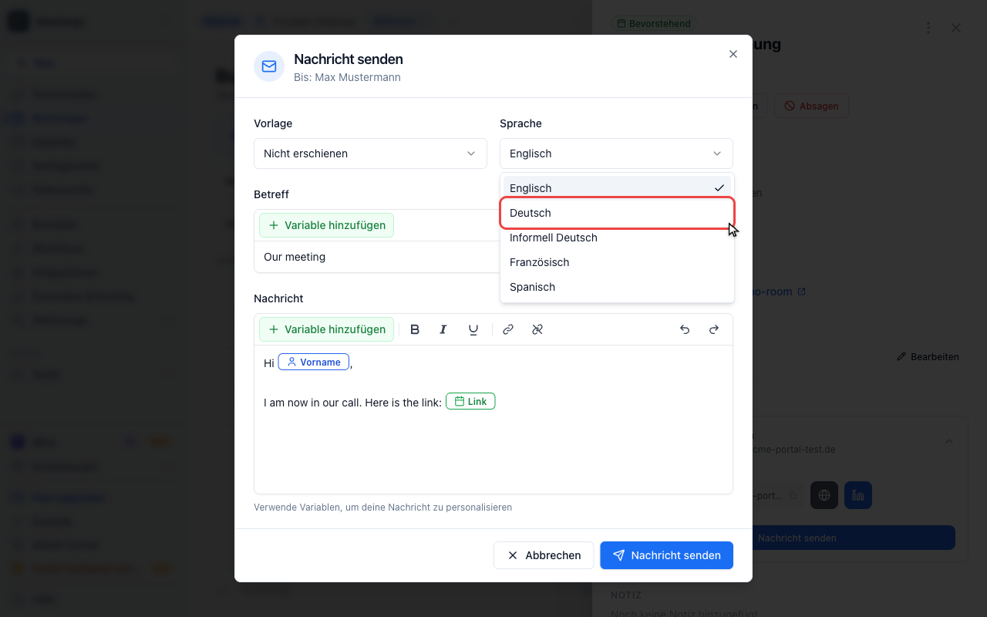987x617 pixels.
Task: Click the LinkedIn icon in background panel
Action: click(x=858, y=495)
